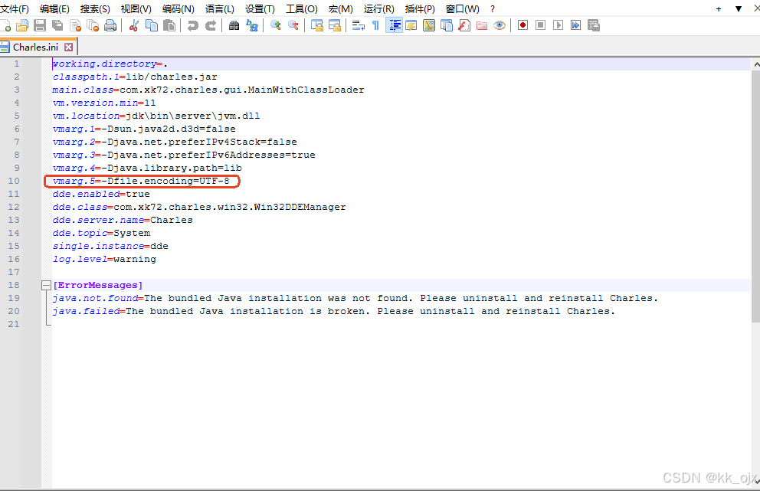Click line 'vm.version.min=11'

pos(104,103)
